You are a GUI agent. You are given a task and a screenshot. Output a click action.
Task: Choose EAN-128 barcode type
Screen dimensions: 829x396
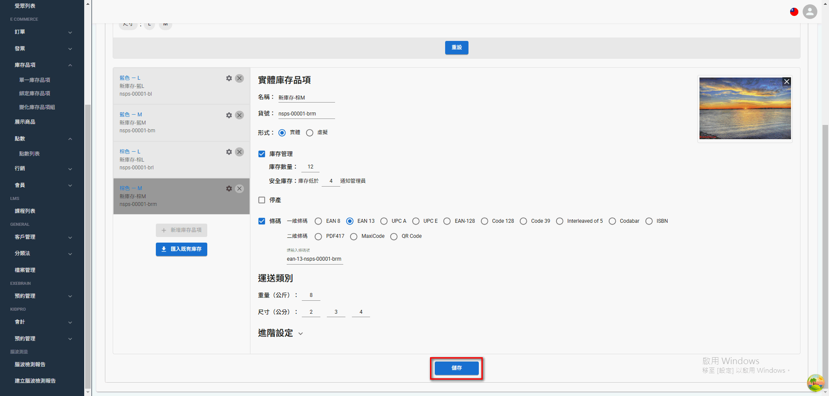click(447, 221)
